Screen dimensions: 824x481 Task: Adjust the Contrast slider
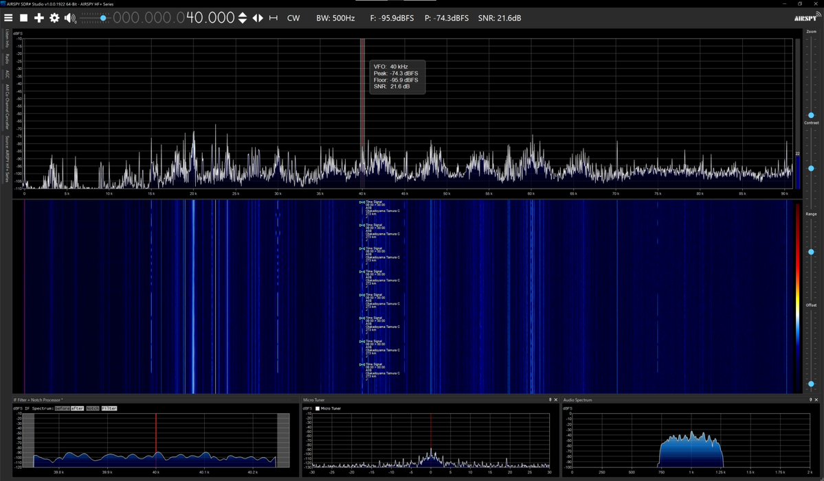pos(811,168)
